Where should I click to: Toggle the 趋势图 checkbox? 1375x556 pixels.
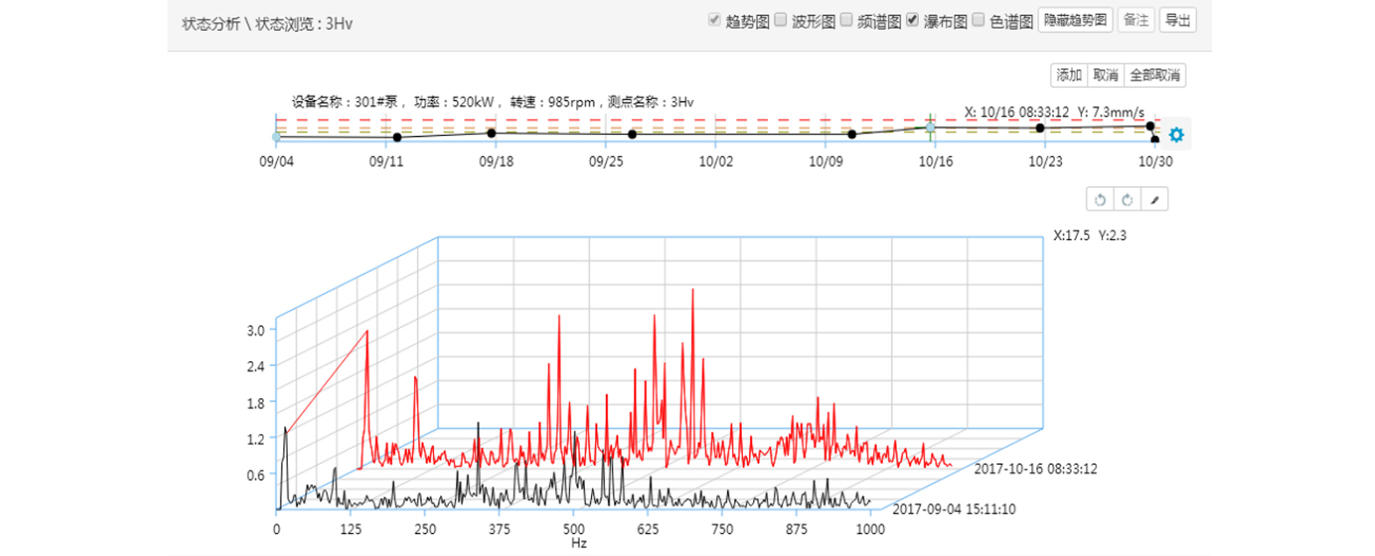[715, 20]
